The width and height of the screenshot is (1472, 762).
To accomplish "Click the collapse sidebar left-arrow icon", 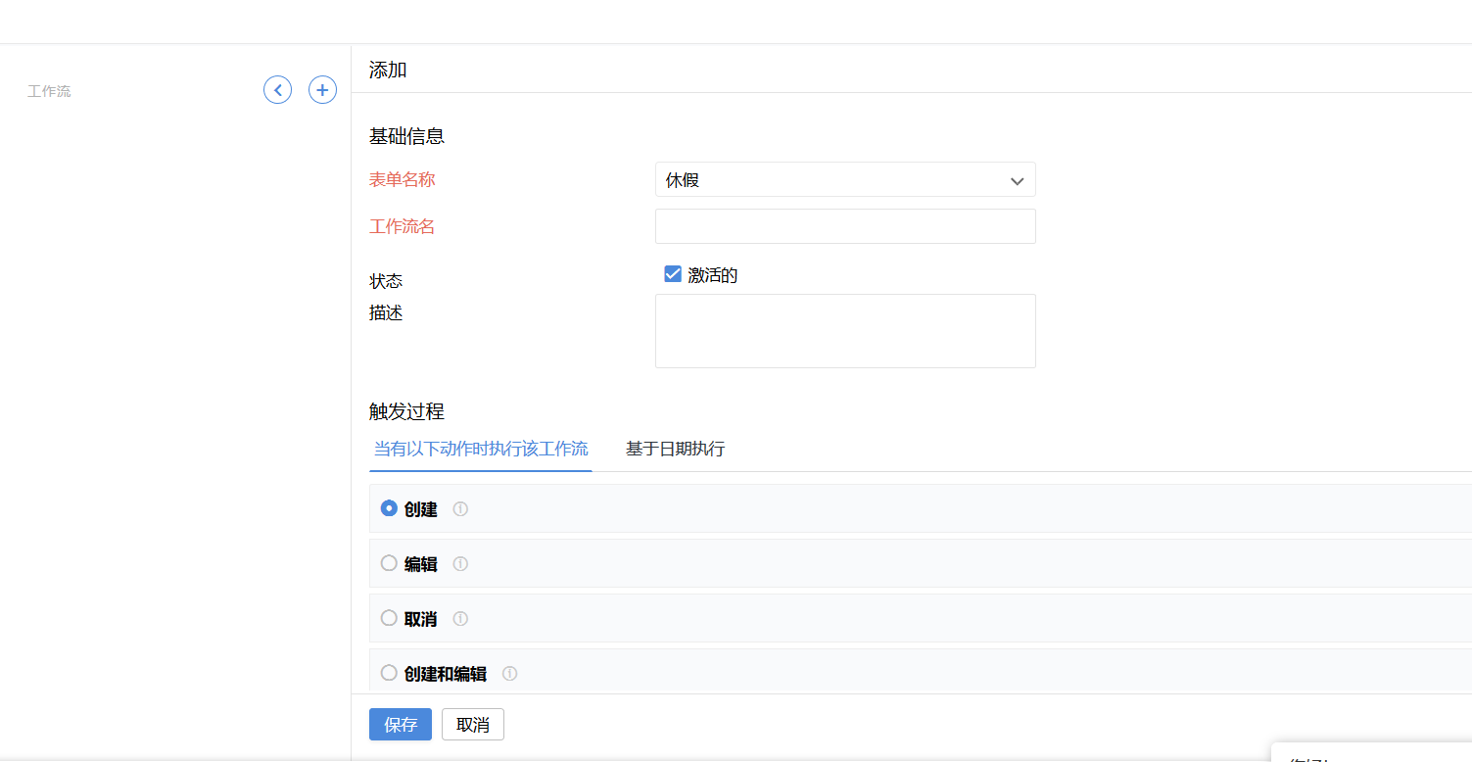I will [277, 90].
